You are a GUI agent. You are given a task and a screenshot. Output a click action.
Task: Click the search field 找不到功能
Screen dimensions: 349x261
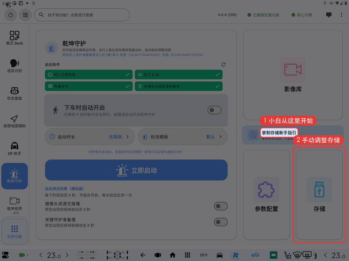point(82,15)
